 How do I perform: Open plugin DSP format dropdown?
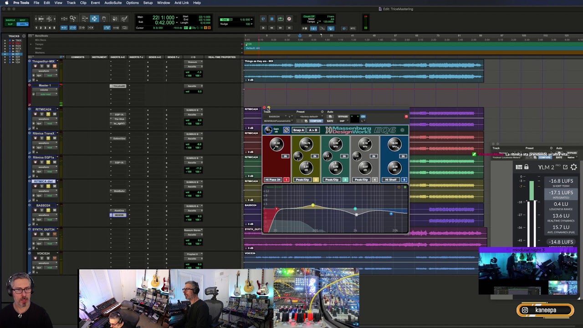(x=343, y=121)
